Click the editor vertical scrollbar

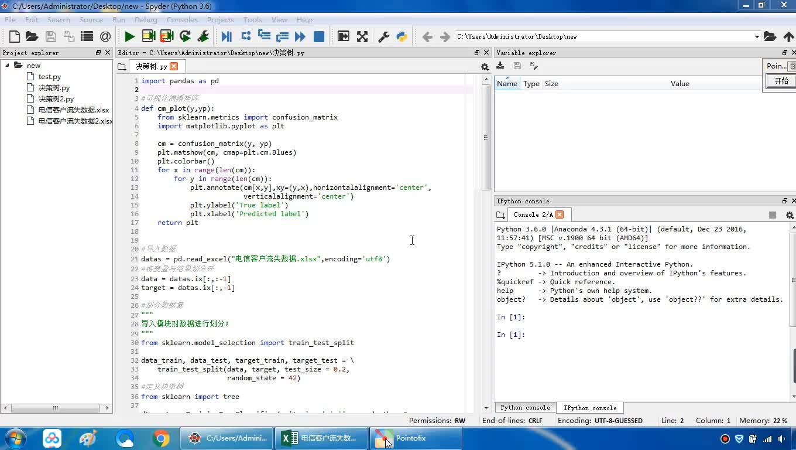point(486,138)
